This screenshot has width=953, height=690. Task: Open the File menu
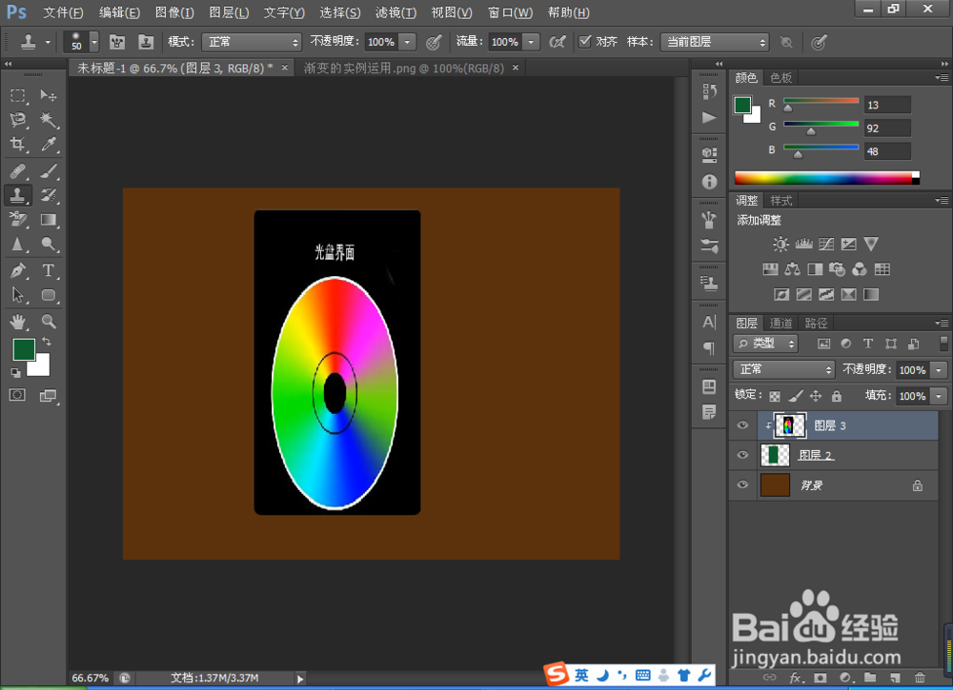pyautogui.click(x=63, y=12)
